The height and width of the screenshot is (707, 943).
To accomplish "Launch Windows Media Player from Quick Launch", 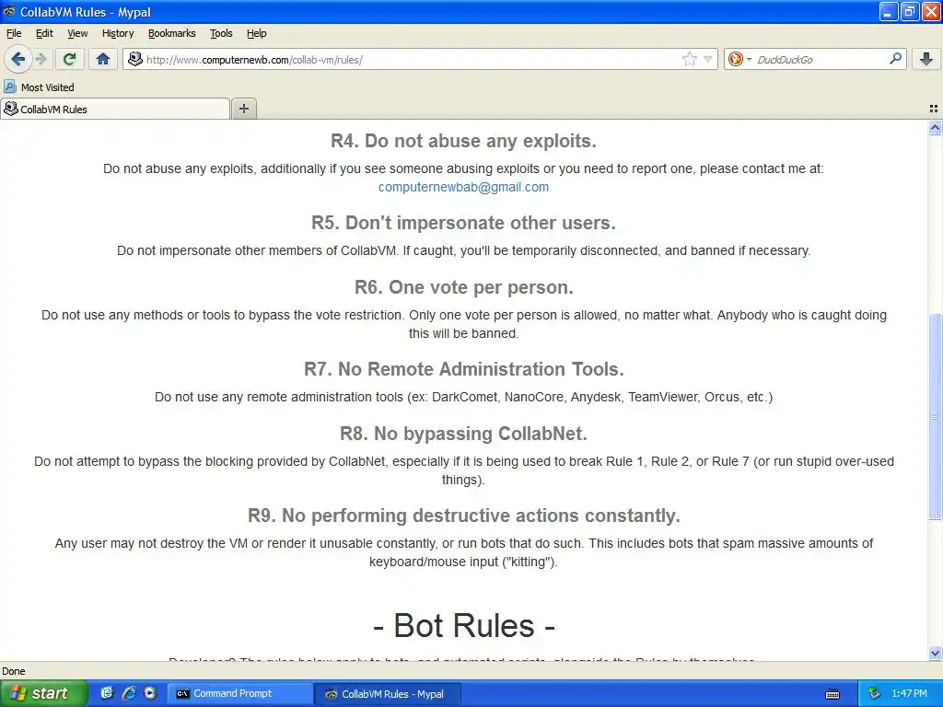I will click(x=150, y=693).
